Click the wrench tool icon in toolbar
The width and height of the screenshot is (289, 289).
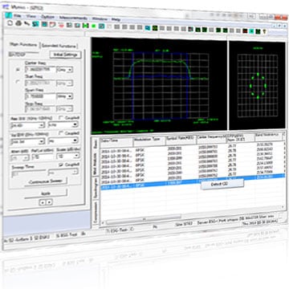tap(26, 24)
